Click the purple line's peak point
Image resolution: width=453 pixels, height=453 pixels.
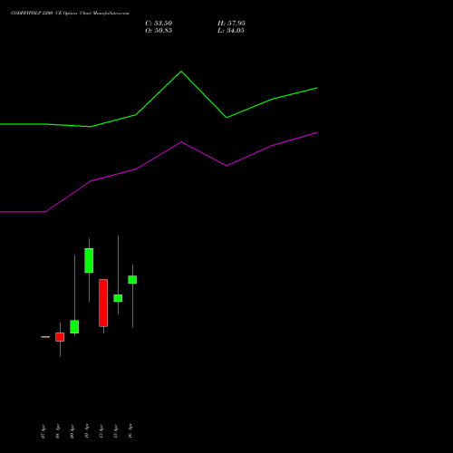click(181, 142)
